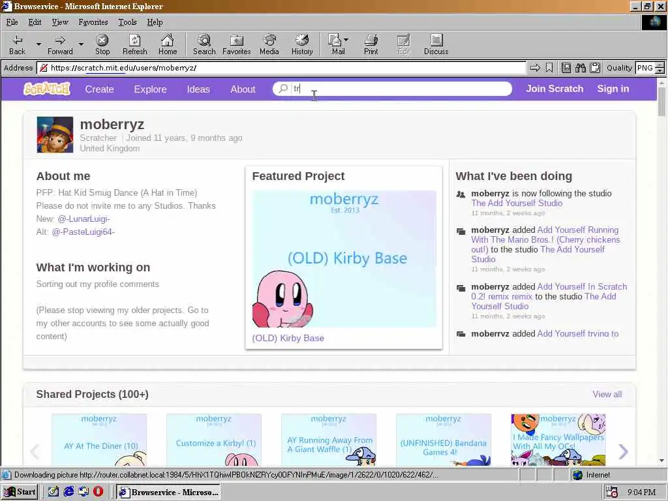Screen dimensions: 668x501
Task: Click Join Scratch
Action: coord(554,89)
